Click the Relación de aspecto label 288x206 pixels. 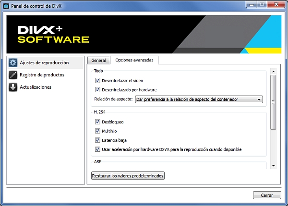click(113, 99)
